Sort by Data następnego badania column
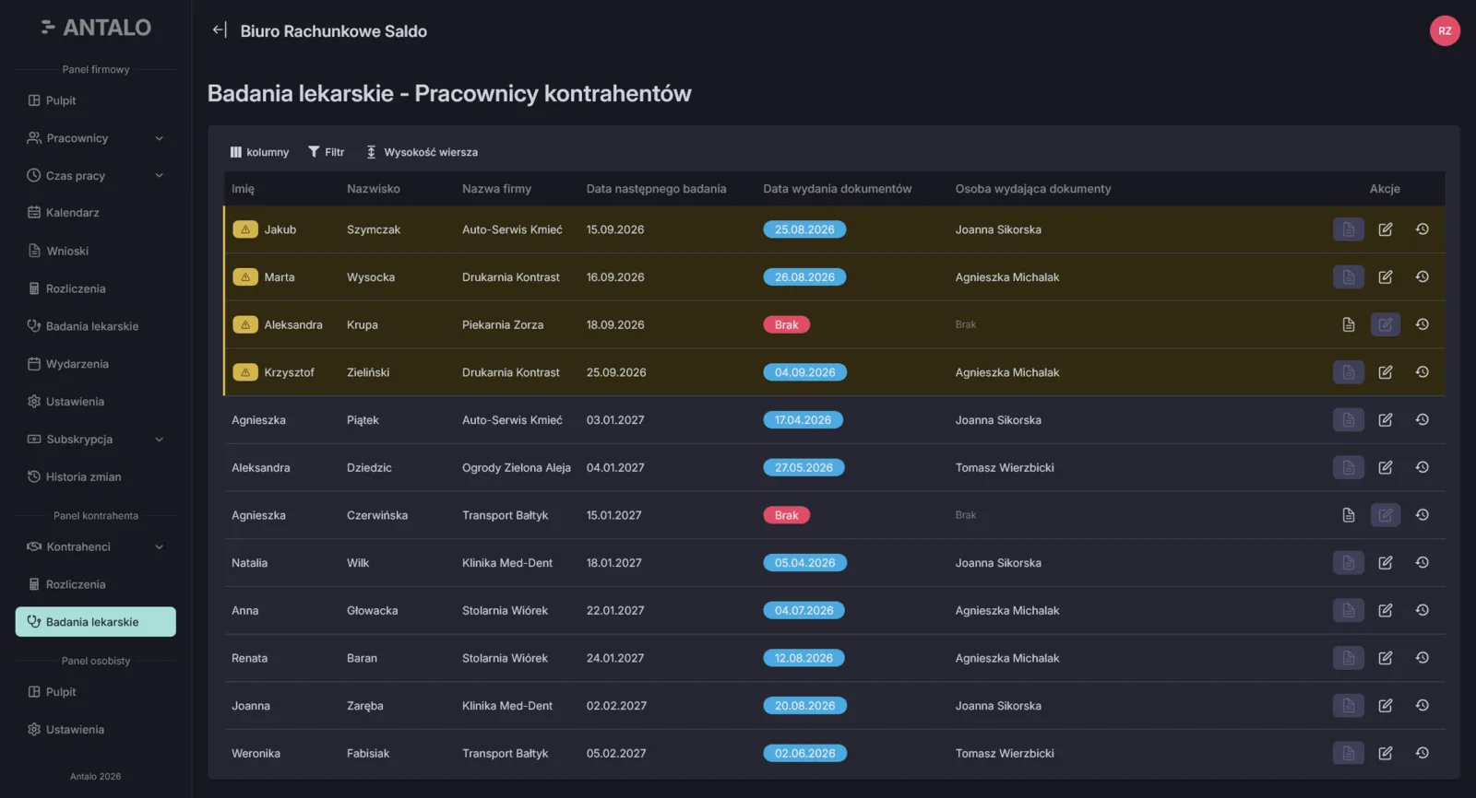 tap(656, 189)
